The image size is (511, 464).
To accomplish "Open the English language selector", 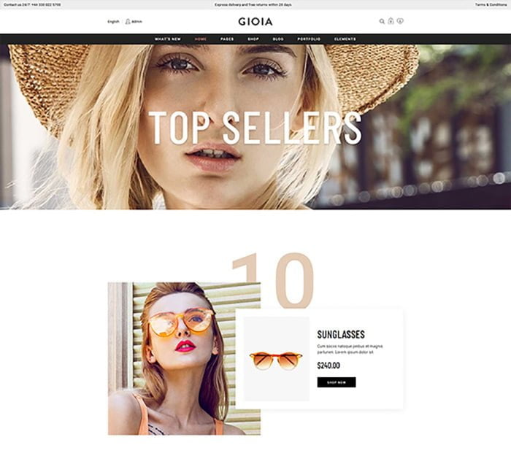I will (113, 22).
